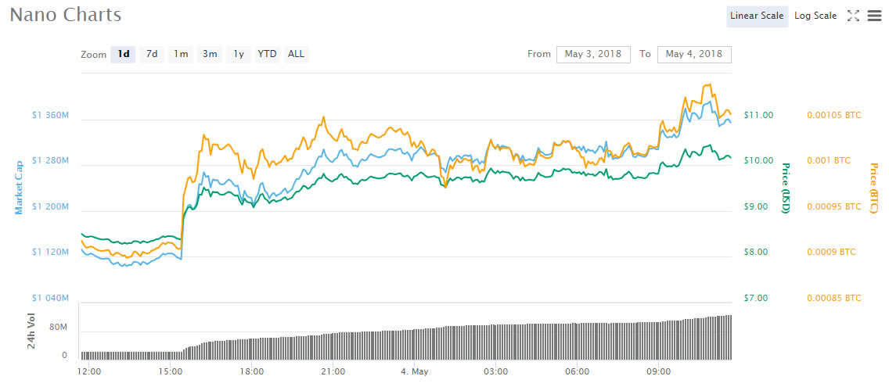Choose the 1y zoom option
The image size is (889, 387).
pyautogui.click(x=239, y=54)
